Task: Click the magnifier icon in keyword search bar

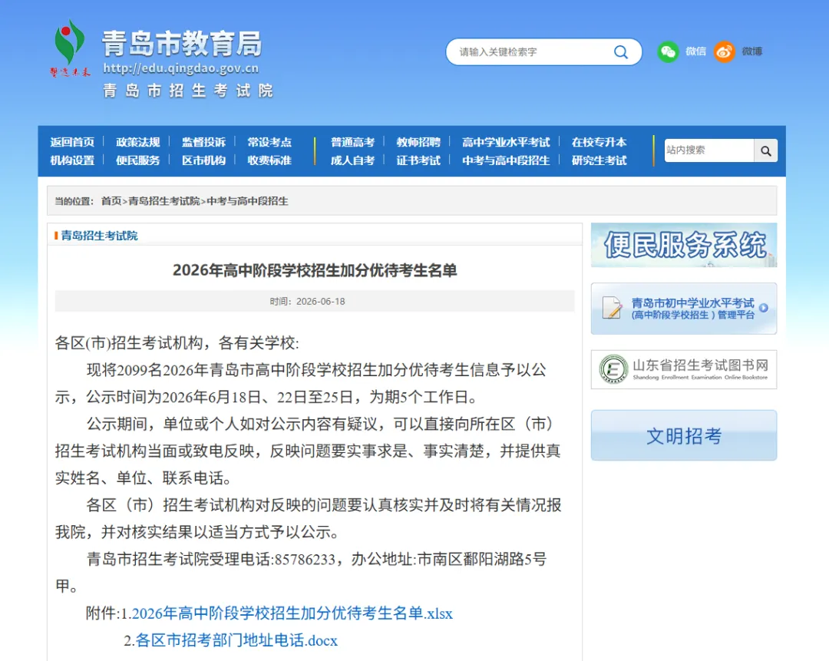Action: coord(621,52)
